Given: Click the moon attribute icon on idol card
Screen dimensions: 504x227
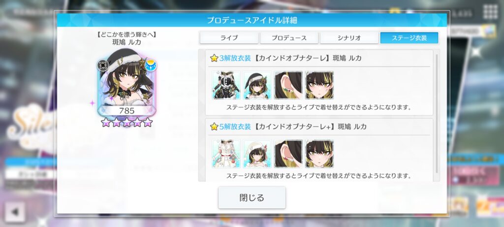Looking at the screenshot, I should (x=151, y=65).
